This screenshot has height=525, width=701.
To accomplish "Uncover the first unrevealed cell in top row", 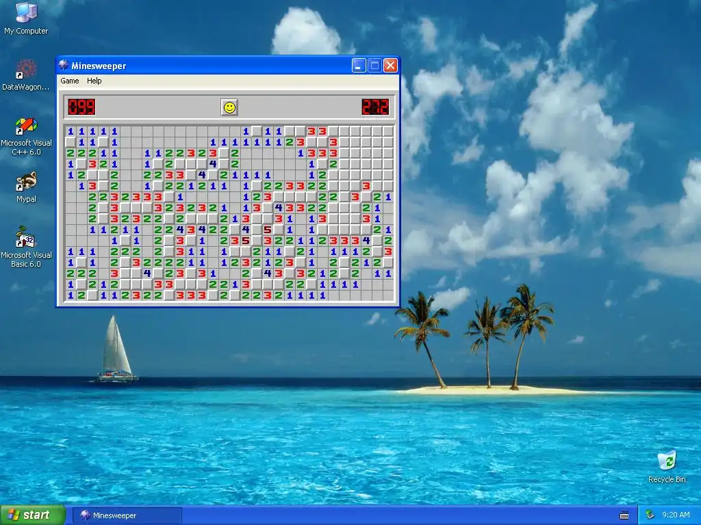I will (257, 131).
